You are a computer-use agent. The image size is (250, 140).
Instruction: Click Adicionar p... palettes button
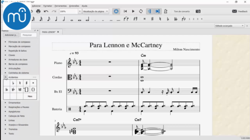[x=11, y=35]
